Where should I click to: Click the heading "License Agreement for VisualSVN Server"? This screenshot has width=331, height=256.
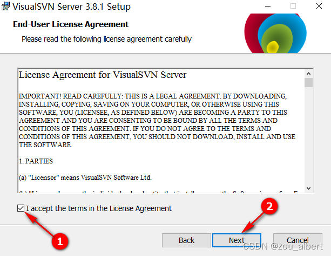pos(103,75)
